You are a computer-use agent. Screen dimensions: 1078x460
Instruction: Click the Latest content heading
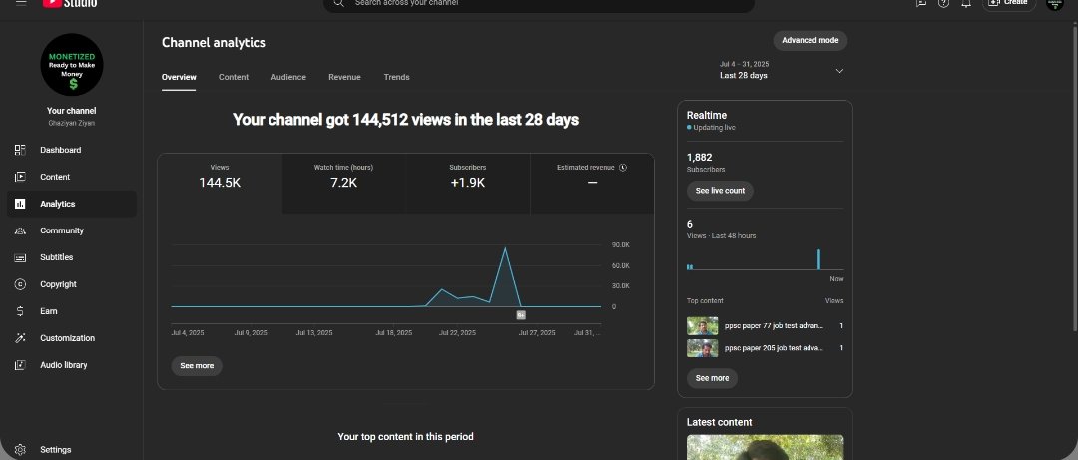pyautogui.click(x=719, y=422)
